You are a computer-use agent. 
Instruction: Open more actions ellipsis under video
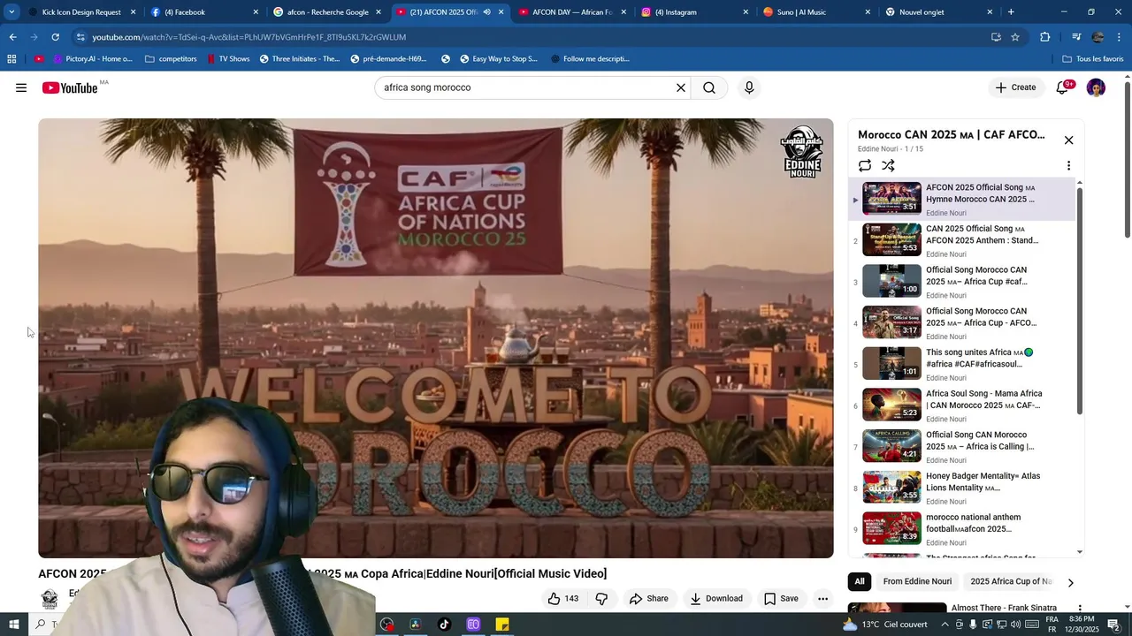pyautogui.click(x=822, y=599)
